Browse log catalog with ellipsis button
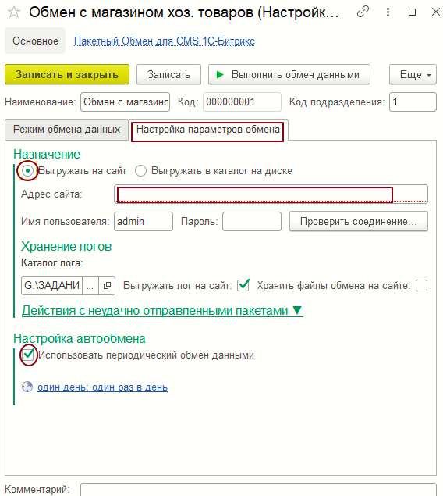The image size is (443, 496). point(90,285)
